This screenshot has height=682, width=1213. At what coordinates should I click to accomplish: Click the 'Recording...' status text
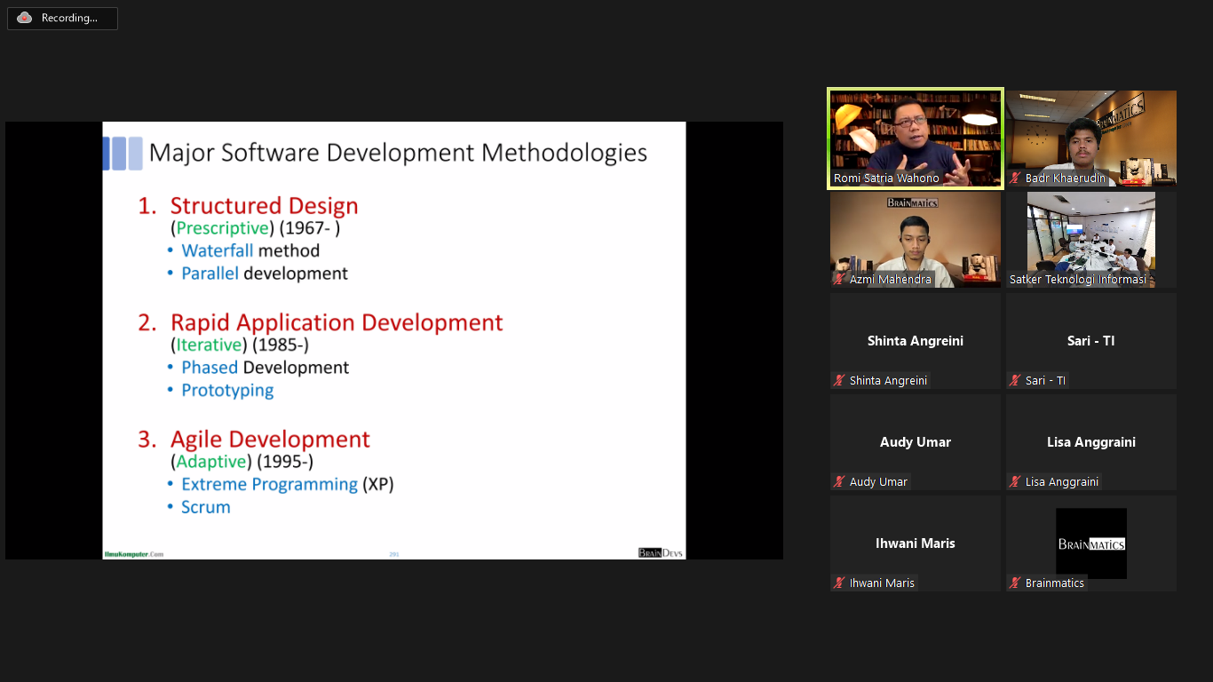(x=69, y=19)
